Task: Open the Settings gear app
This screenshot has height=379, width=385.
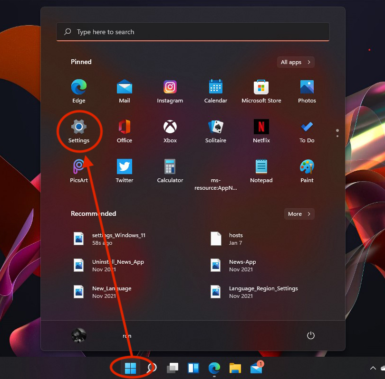Action: [x=79, y=131]
